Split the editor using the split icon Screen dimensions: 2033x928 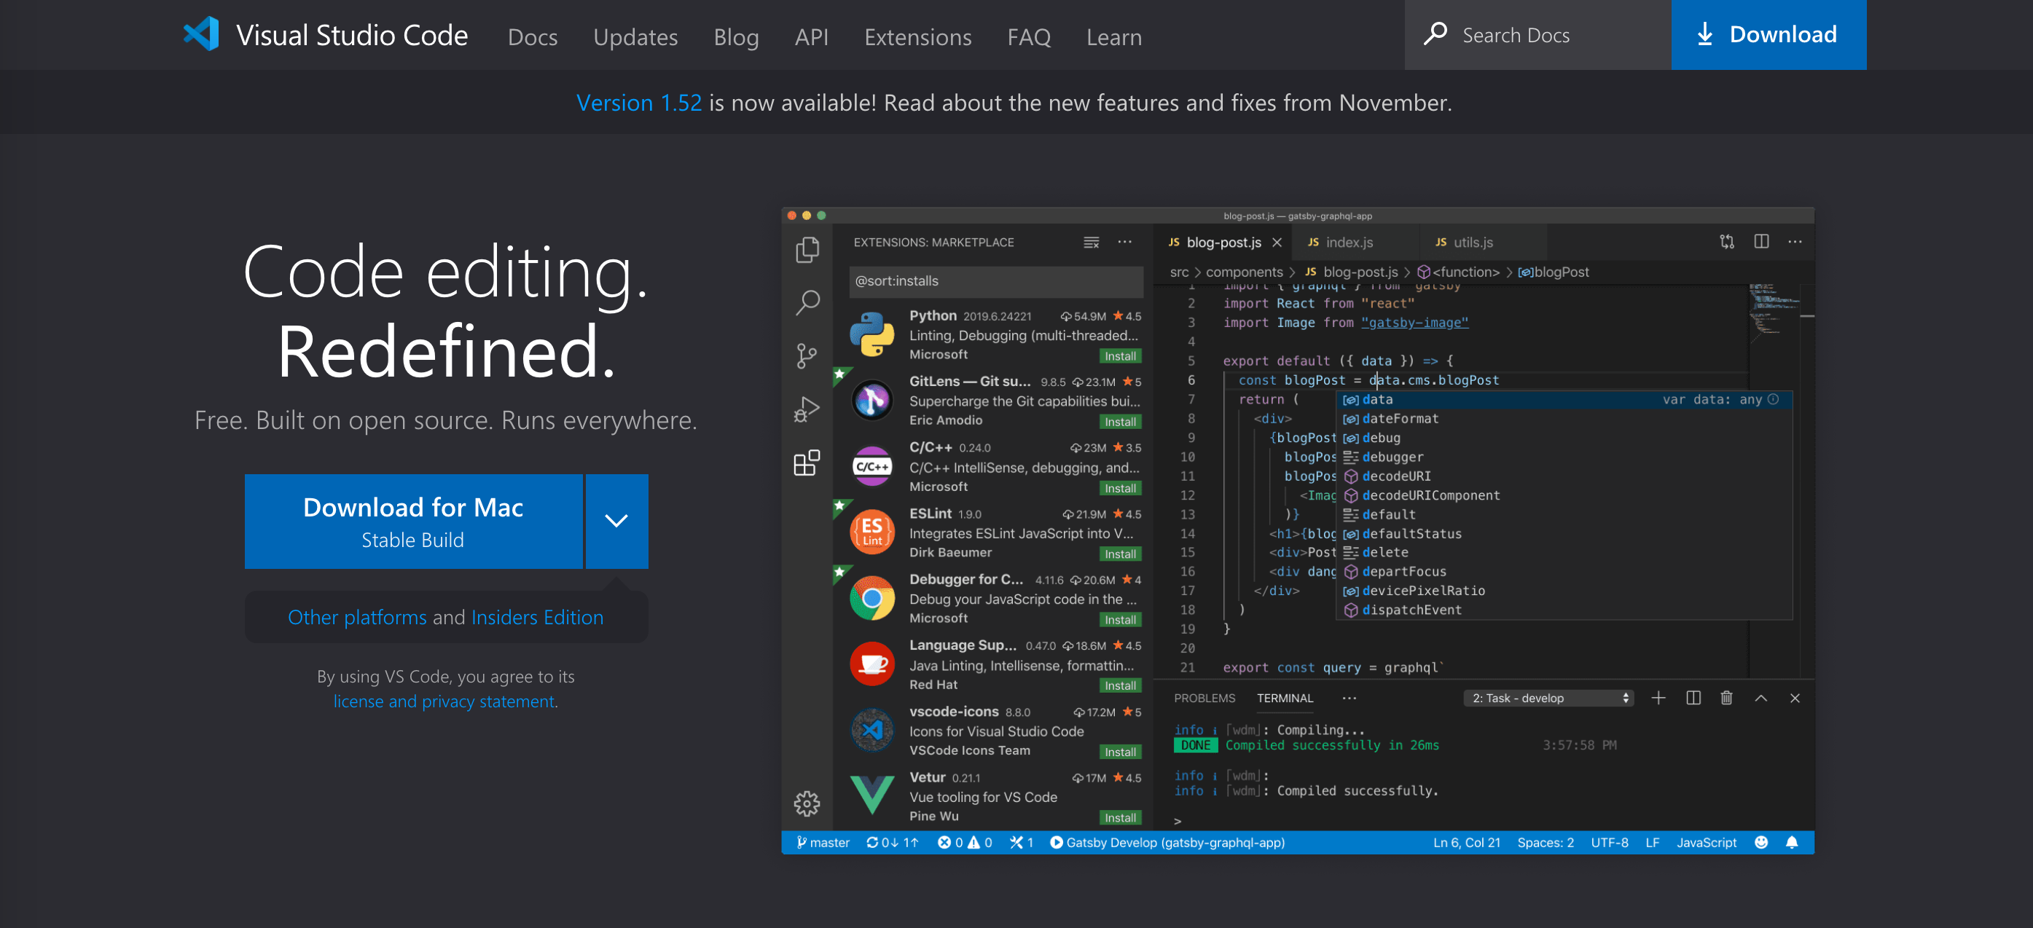click(1760, 242)
